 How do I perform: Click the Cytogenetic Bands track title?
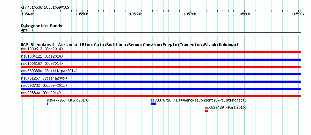click(42, 26)
